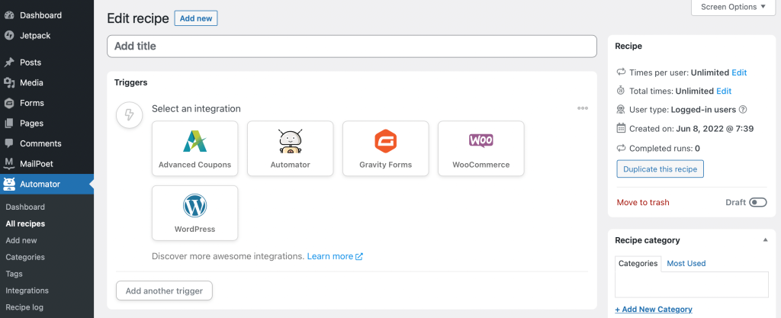Click the Automator robot sidebar icon

click(9, 184)
